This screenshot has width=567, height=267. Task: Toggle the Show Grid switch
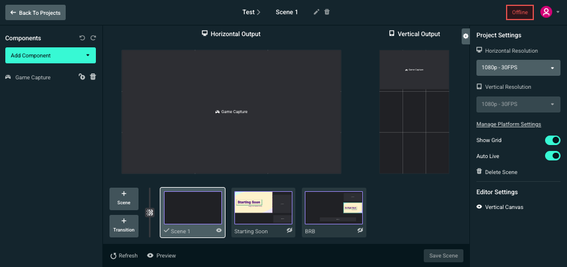[x=552, y=140]
